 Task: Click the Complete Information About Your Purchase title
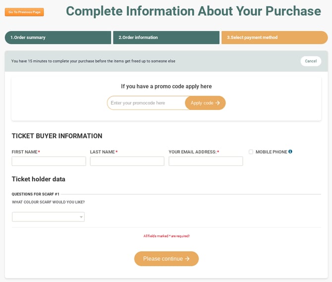coord(193,11)
